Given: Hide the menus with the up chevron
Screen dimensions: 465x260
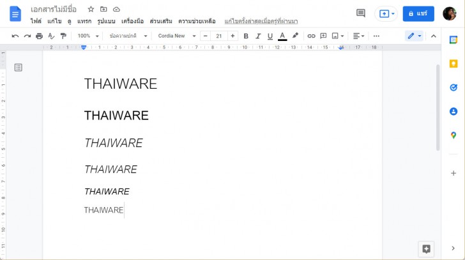Looking at the screenshot, I should (x=433, y=36).
